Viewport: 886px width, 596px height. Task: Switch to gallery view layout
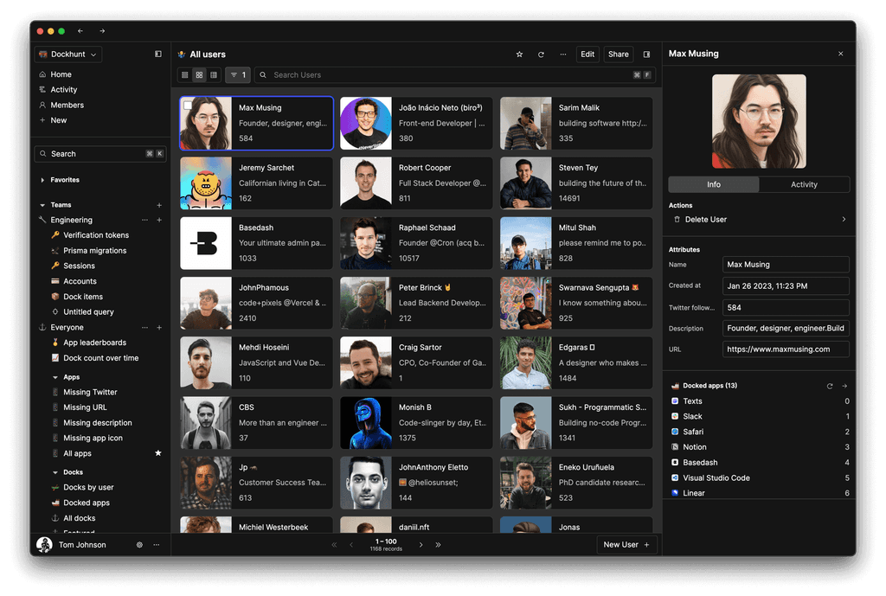pyautogui.click(x=199, y=75)
